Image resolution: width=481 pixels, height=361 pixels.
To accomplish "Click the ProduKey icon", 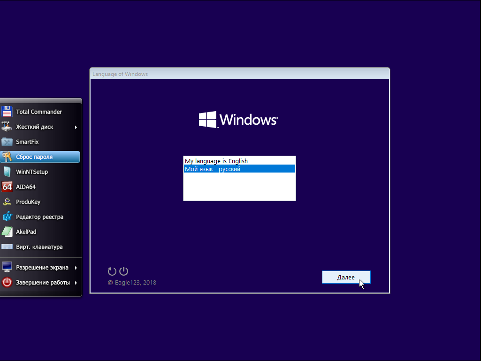I will (x=7, y=202).
